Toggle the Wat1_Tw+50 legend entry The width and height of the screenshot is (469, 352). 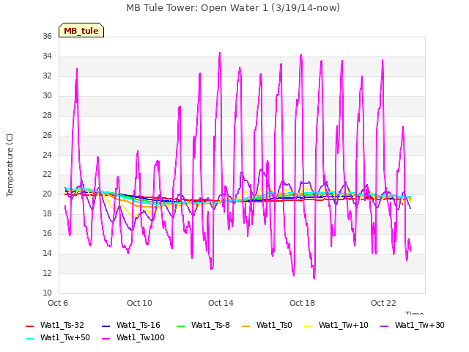pyautogui.click(x=58, y=337)
